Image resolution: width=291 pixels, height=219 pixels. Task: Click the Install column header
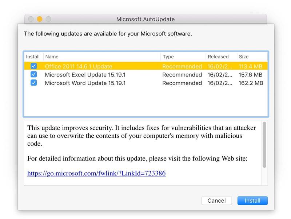coord(33,57)
